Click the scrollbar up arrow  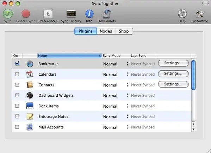[193, 125]
